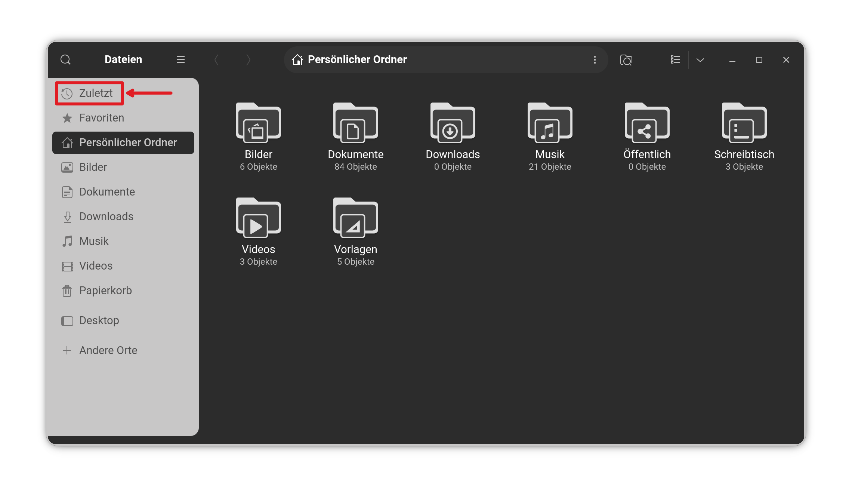Select the Downloads sidebar entry
Viewport: 852px width, 498px height.
tap(106, 216)
